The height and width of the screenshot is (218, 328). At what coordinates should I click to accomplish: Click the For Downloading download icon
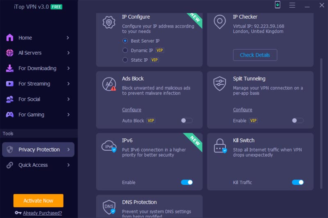[9, 68]
